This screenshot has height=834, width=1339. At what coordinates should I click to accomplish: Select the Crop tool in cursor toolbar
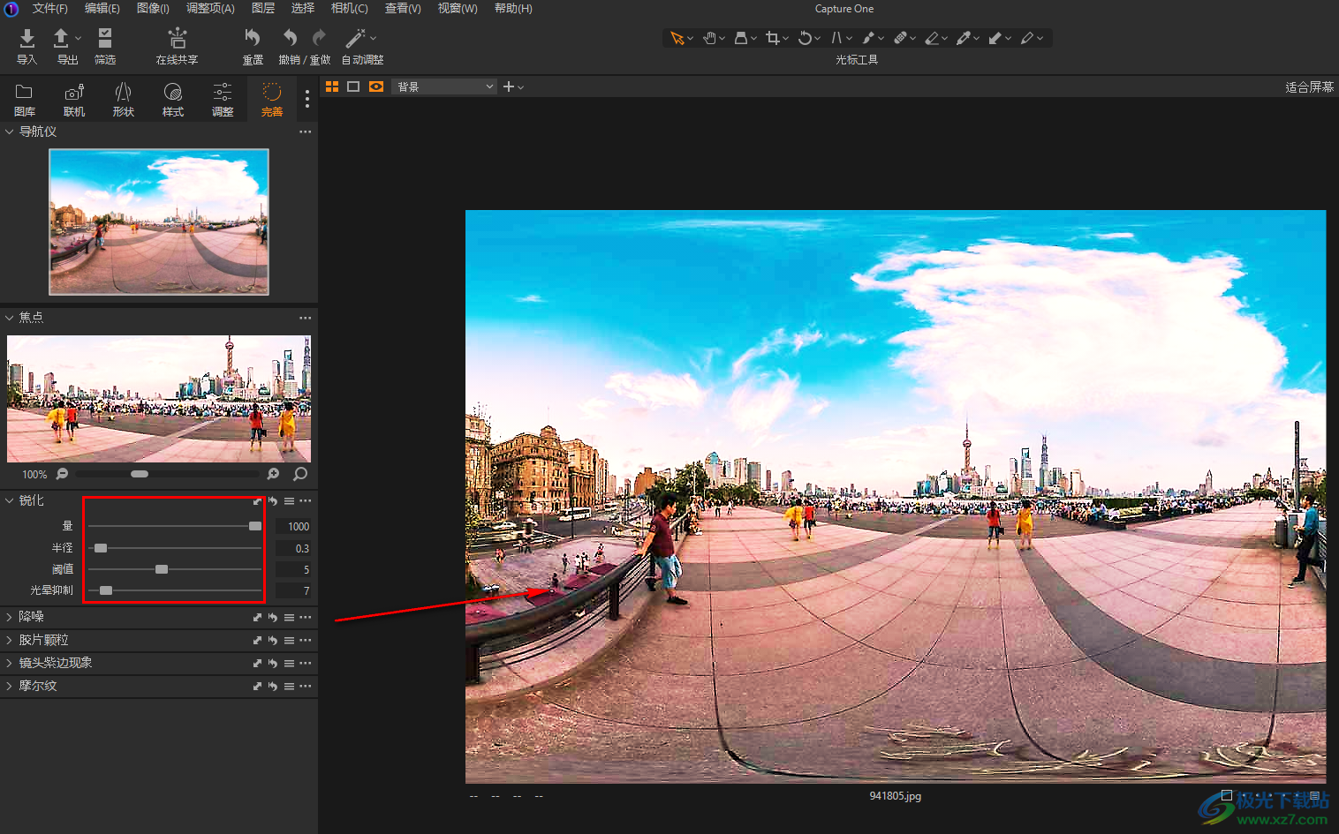(773, 38)
